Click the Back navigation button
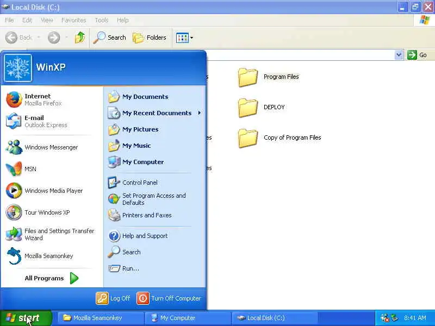435x326 pixels. click(18, 37)
